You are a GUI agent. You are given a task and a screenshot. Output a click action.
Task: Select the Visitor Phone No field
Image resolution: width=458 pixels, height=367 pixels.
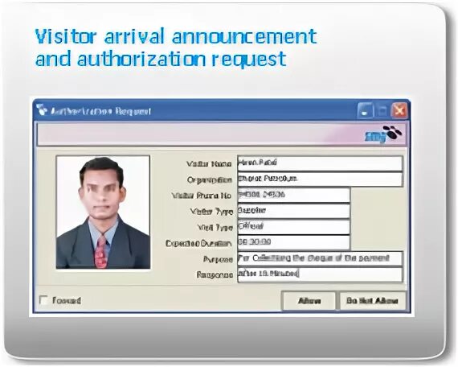tap(293, 195)
